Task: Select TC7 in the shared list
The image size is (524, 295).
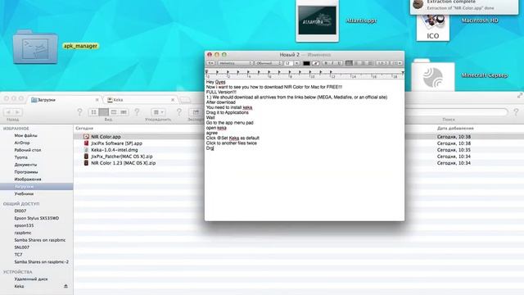Action: [x=18, y=255]
